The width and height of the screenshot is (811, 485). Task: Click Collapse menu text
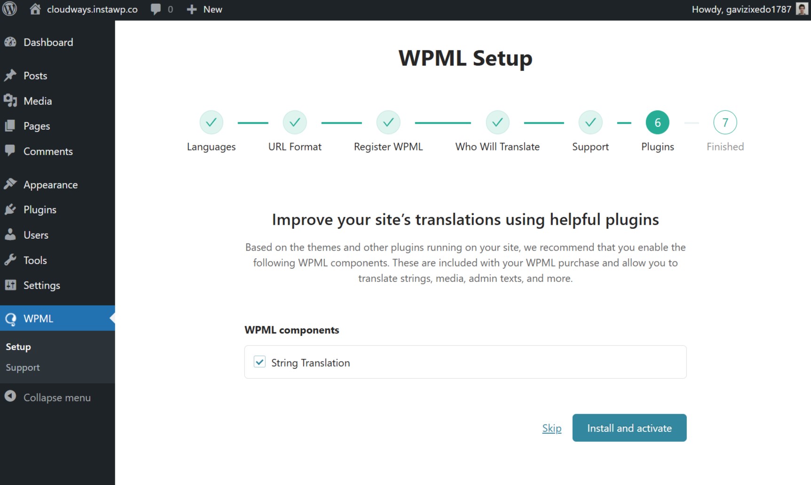57,398
